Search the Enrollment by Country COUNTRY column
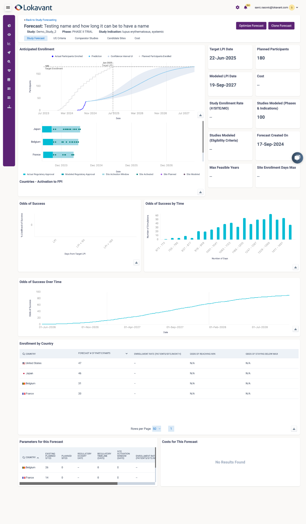 [x=24, y=354]
